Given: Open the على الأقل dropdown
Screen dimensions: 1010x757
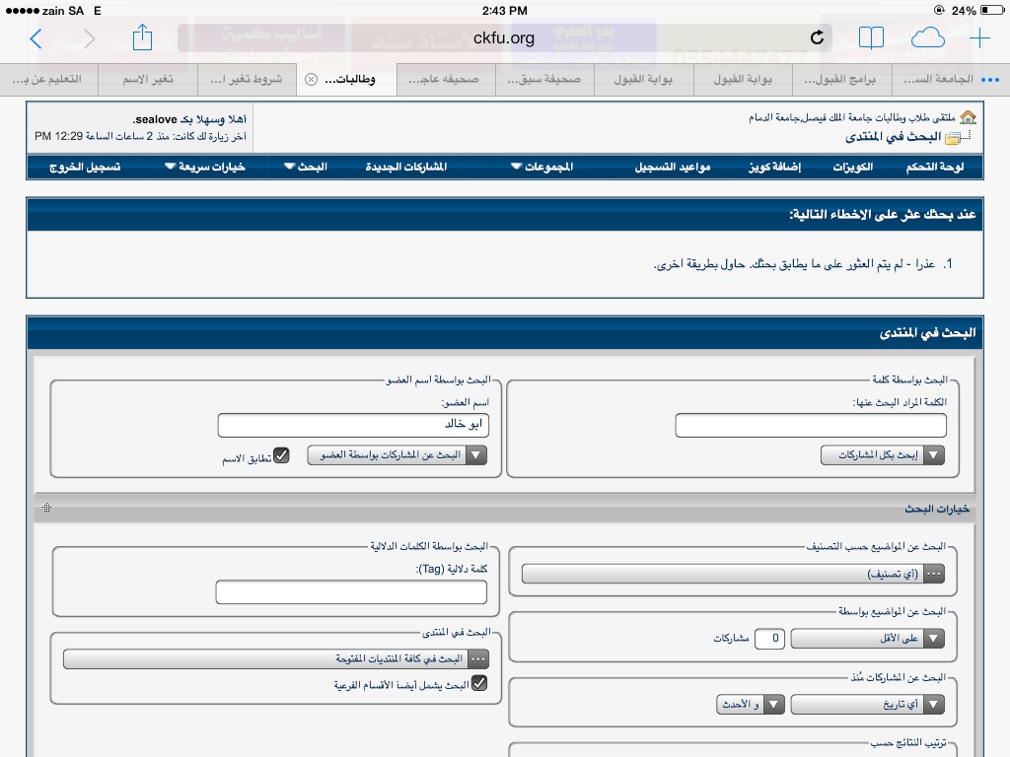Looking at the screenshot, I should coord(868,639).
